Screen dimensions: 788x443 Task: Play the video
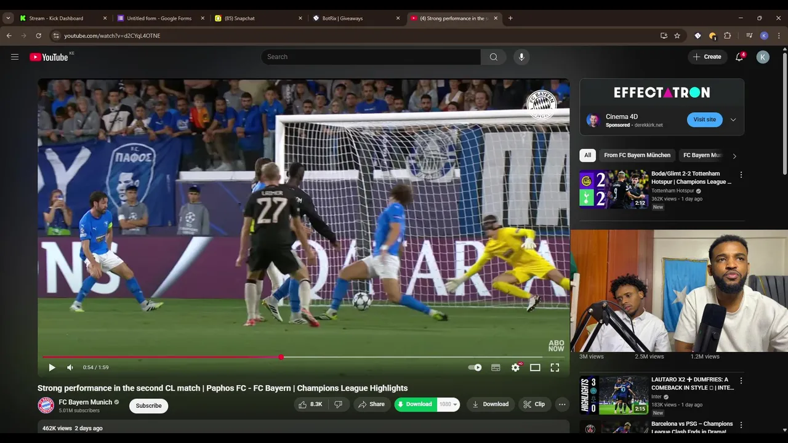click(x=52, y=367)
